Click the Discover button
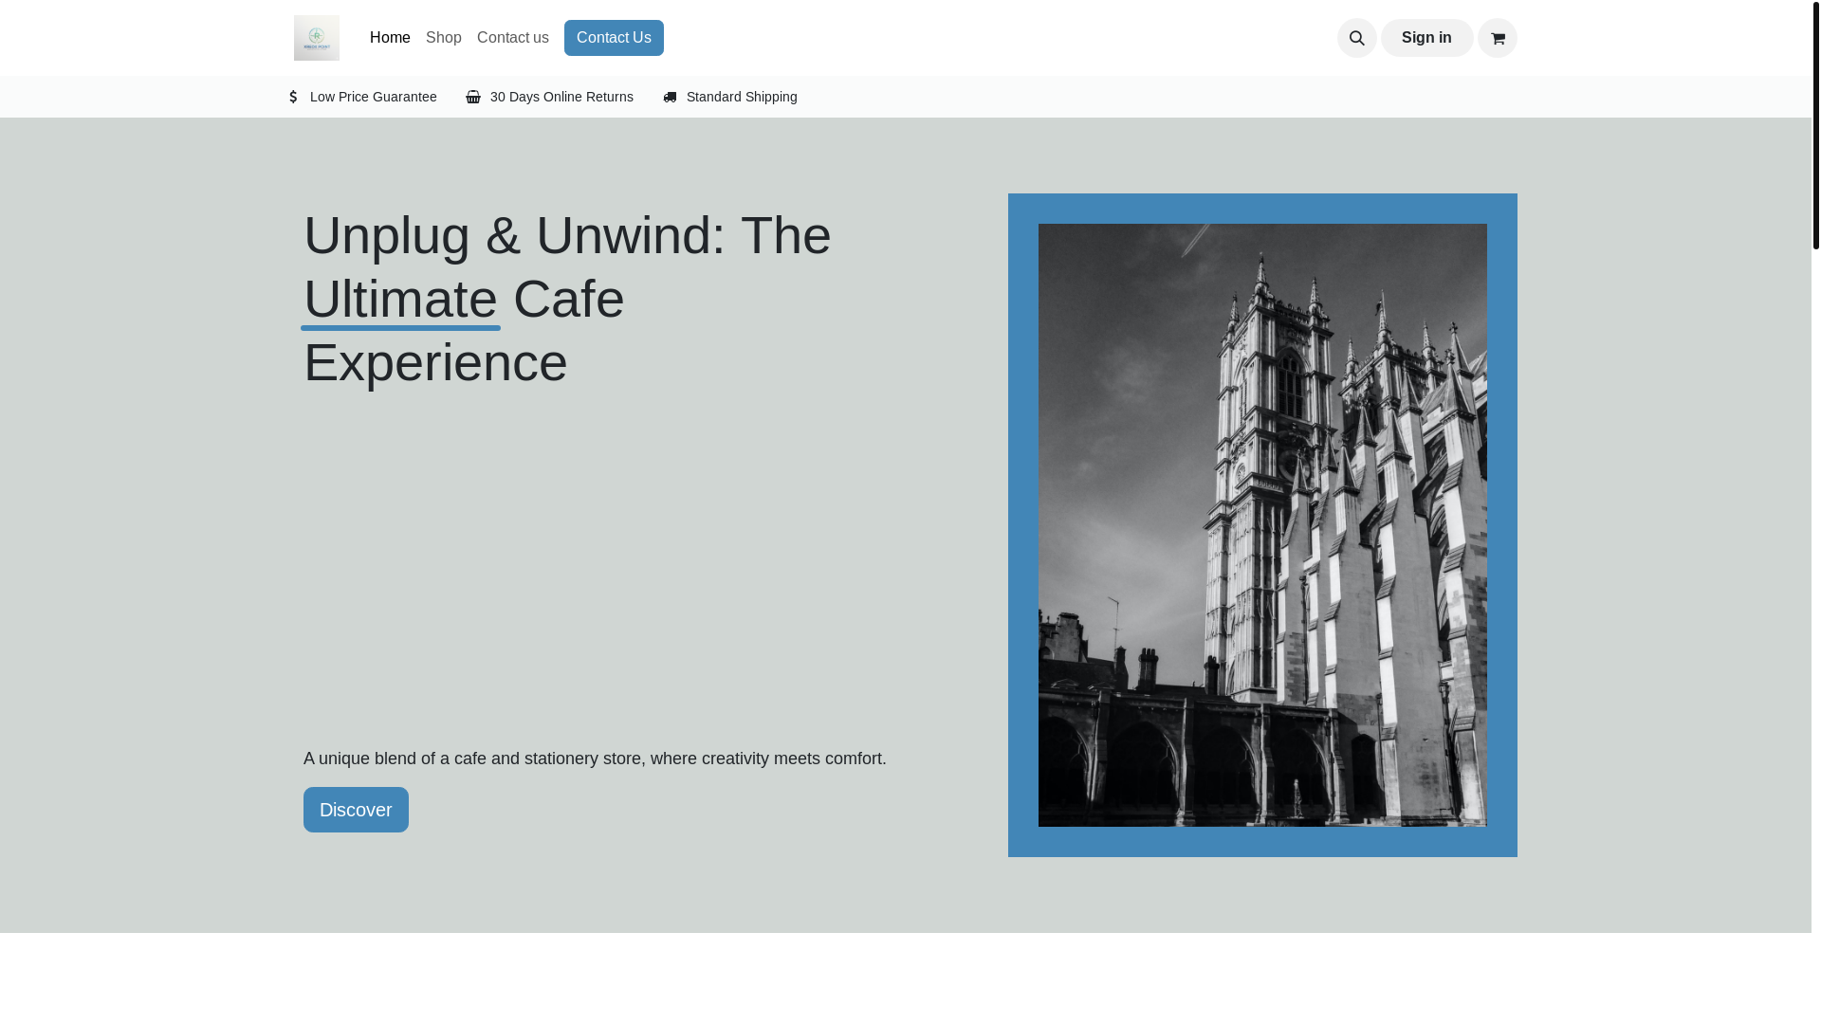This screenshot has height=1024, width=1821. pyautogui.click(x=356, y=810)
